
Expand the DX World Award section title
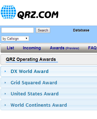pos(29,71)
